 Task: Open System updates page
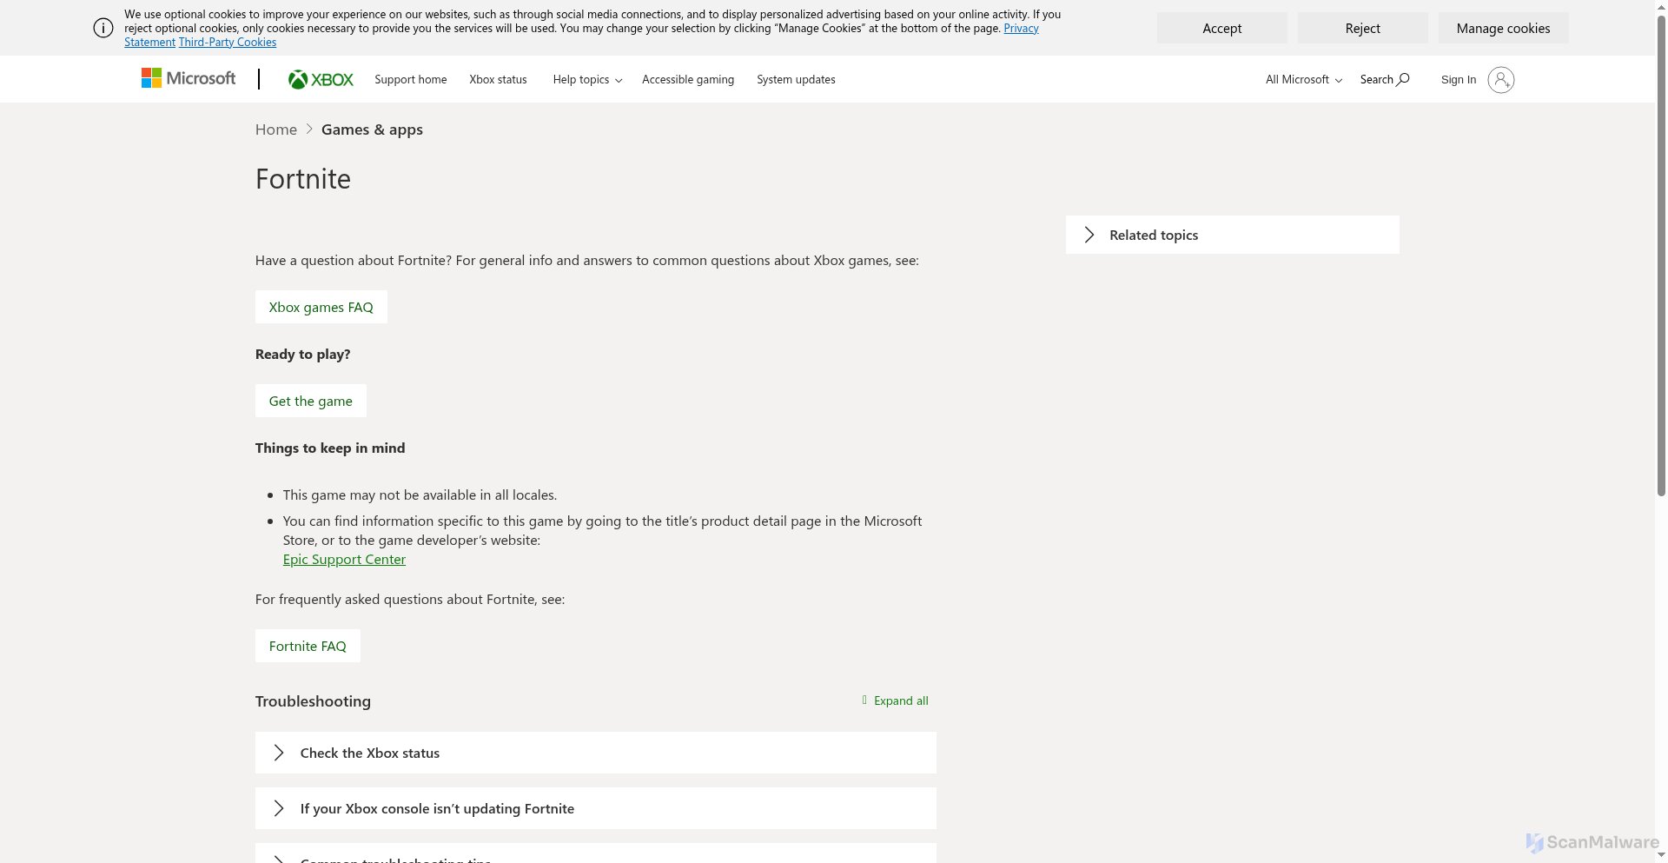tap(796, 79)
